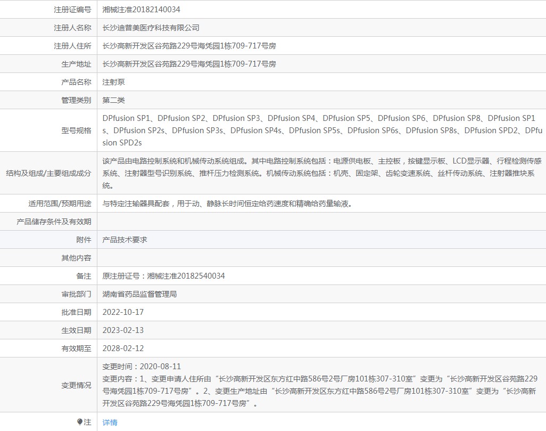Click the lightbulb icon beside 注

pos(80,422)
